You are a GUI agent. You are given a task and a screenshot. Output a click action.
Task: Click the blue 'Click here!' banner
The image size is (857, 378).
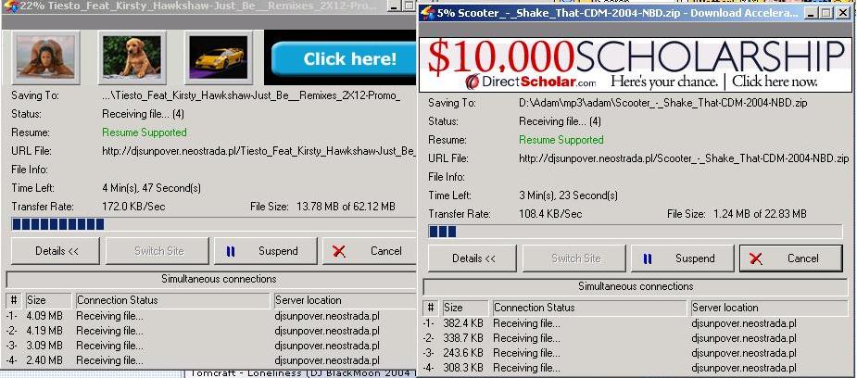click(x=344, y=59)
